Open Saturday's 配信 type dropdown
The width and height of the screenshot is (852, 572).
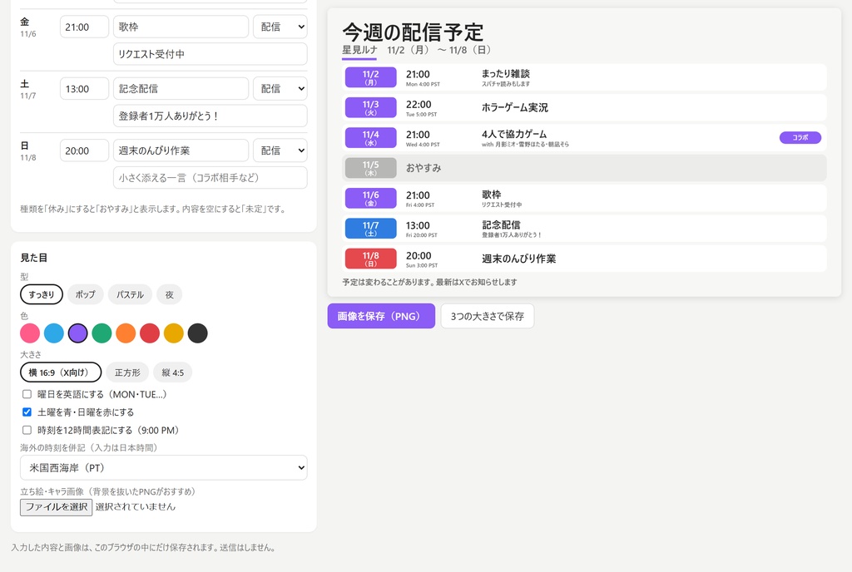tap(280, 88)
